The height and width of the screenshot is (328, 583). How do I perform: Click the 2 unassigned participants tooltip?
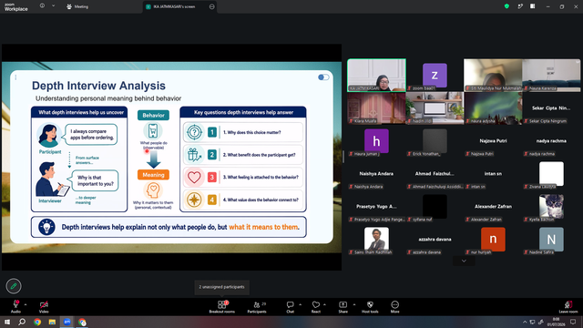221,287
